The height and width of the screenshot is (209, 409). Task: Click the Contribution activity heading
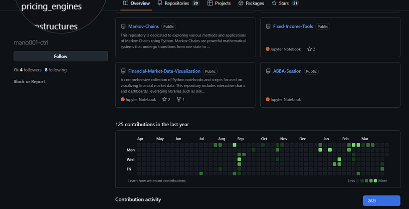tap(138, 200)
